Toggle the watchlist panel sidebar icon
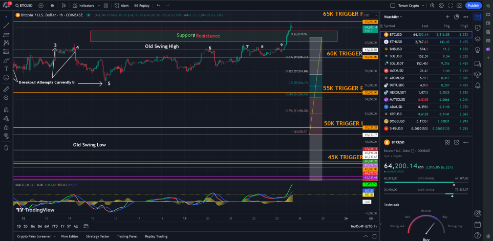 point(478,17)
